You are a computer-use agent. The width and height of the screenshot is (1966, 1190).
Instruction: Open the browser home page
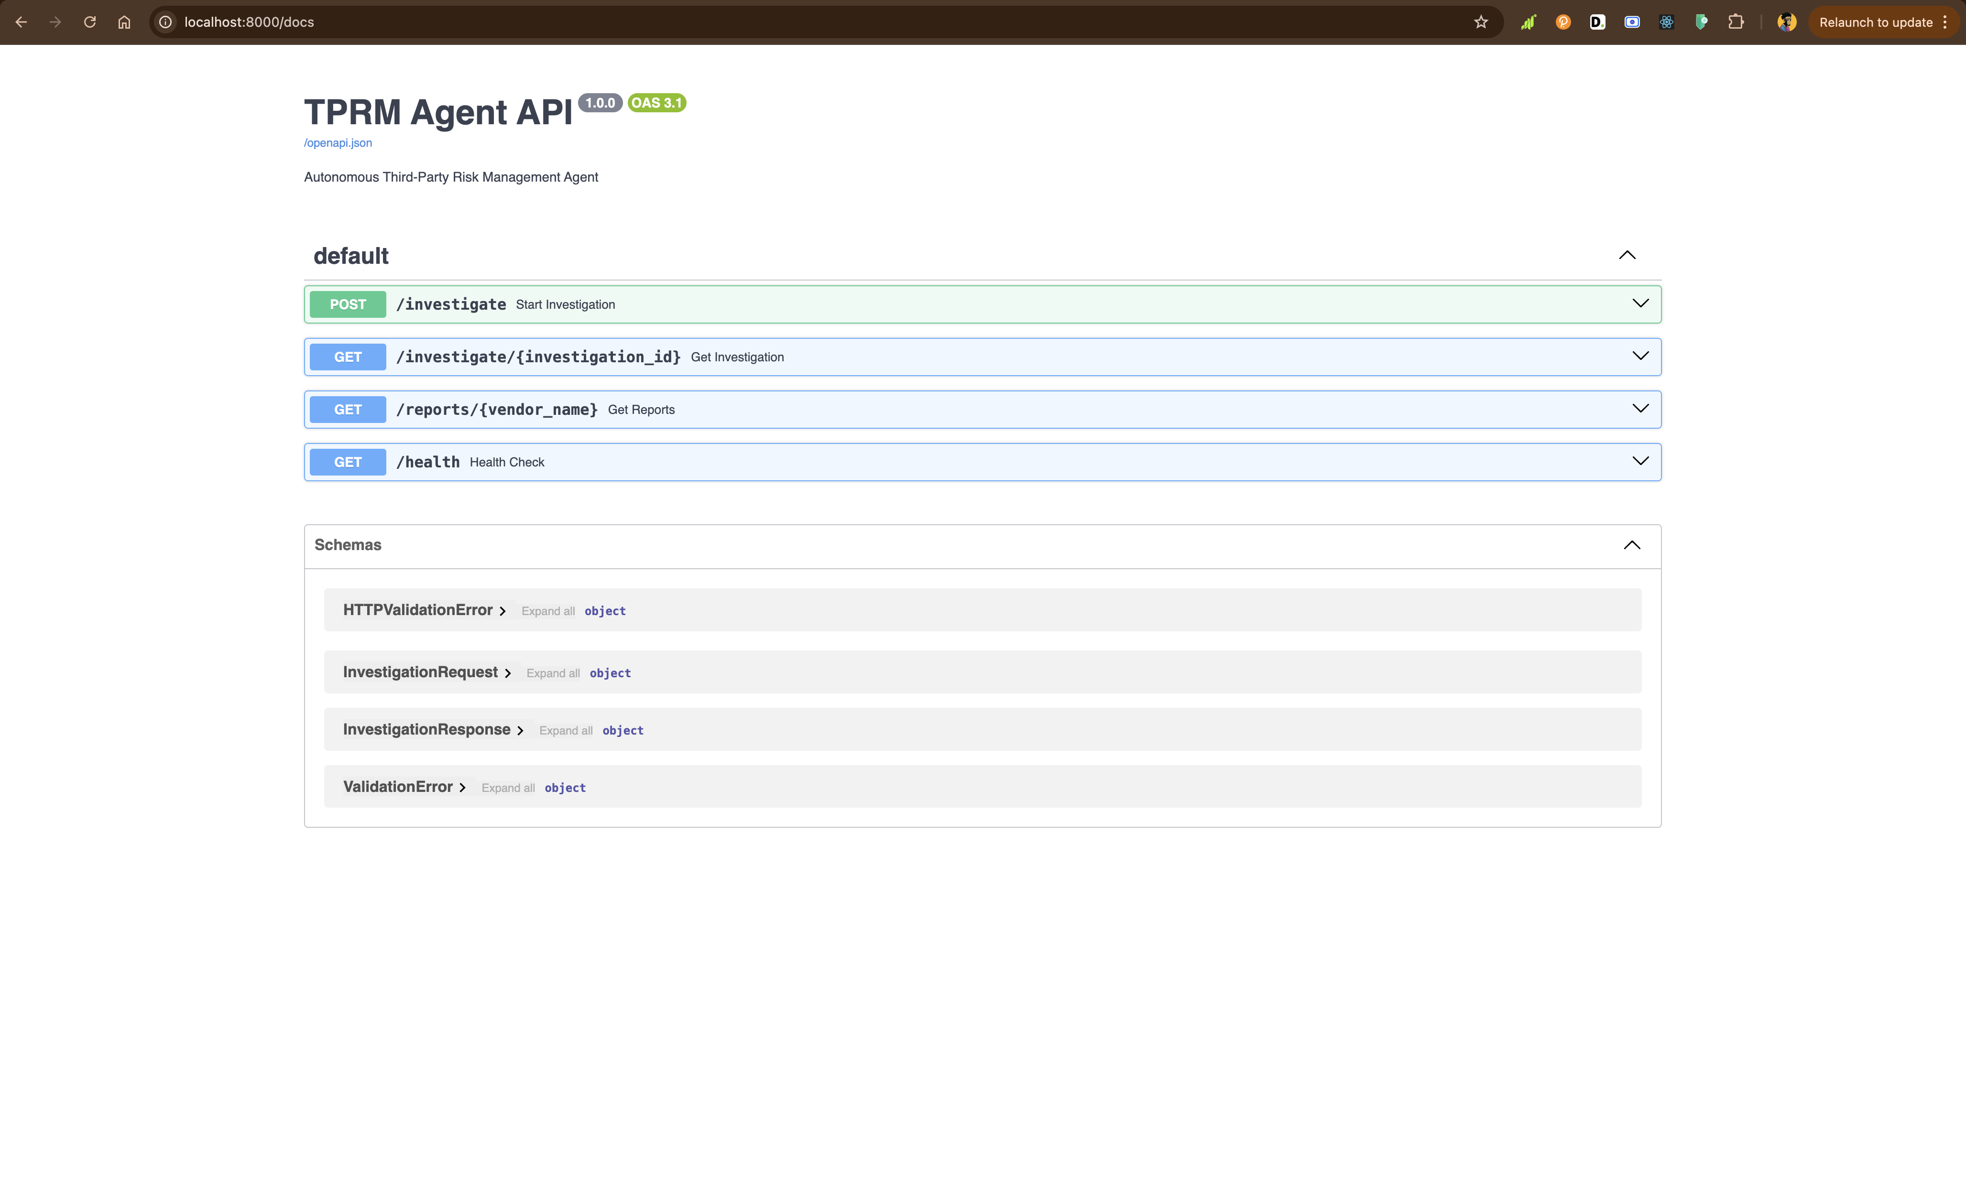(x=124, y=22)
